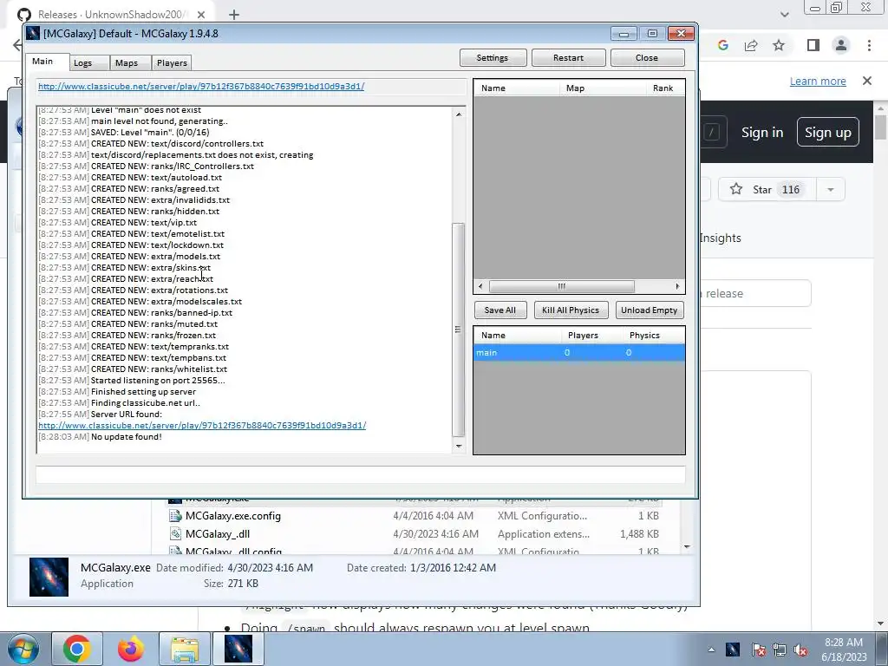This screenshot has width=888, height=666.
Task: Click the Kill All Physics button
Action: (571, 310)
